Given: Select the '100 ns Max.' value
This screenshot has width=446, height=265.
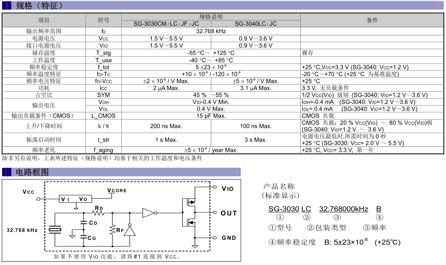Looking at the screenshot, I should pos(256,126).
